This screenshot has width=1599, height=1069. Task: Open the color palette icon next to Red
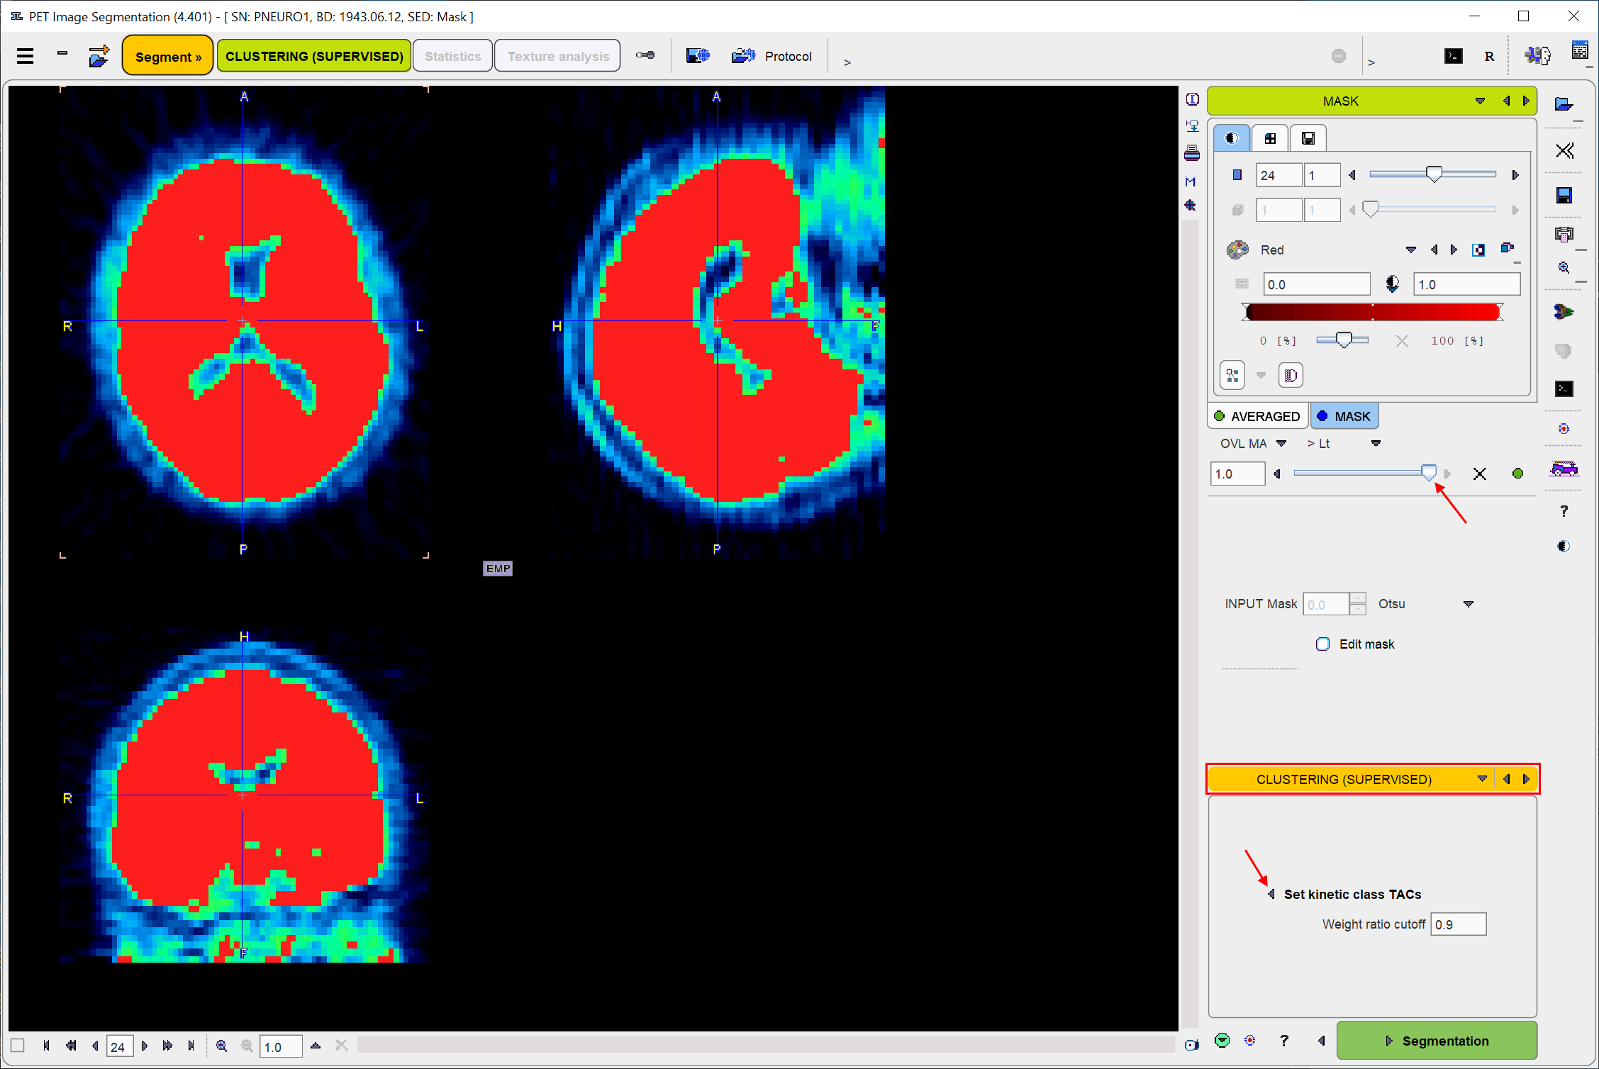(1237, 250)
